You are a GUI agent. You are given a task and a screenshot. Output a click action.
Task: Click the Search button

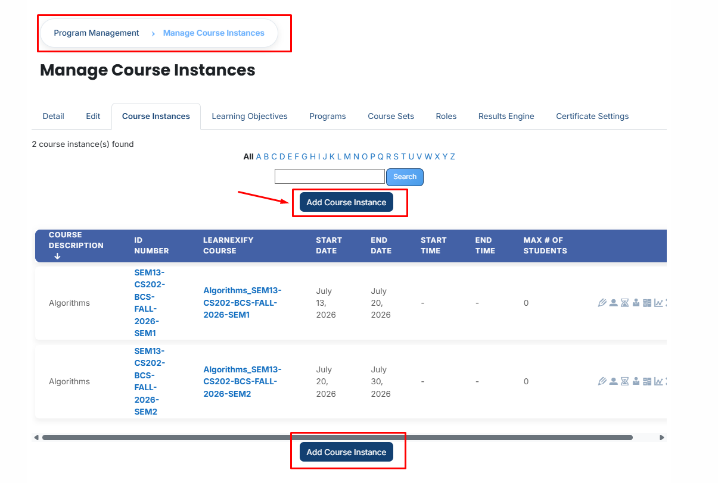(x=405, y=177)
